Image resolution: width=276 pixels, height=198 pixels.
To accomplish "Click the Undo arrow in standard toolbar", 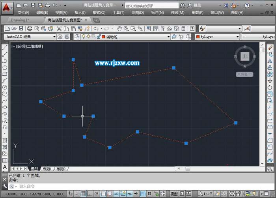I will click(x=96, y=28).
